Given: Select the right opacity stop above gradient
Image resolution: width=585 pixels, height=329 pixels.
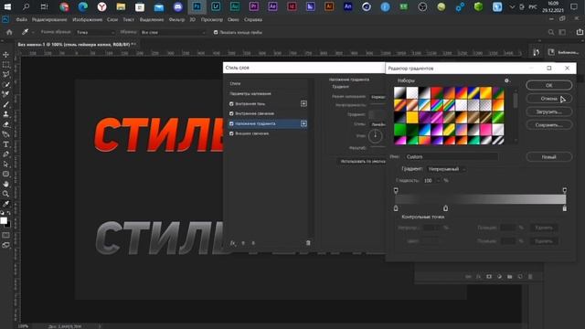Looking at the screenshot, I should click(565, 191).
